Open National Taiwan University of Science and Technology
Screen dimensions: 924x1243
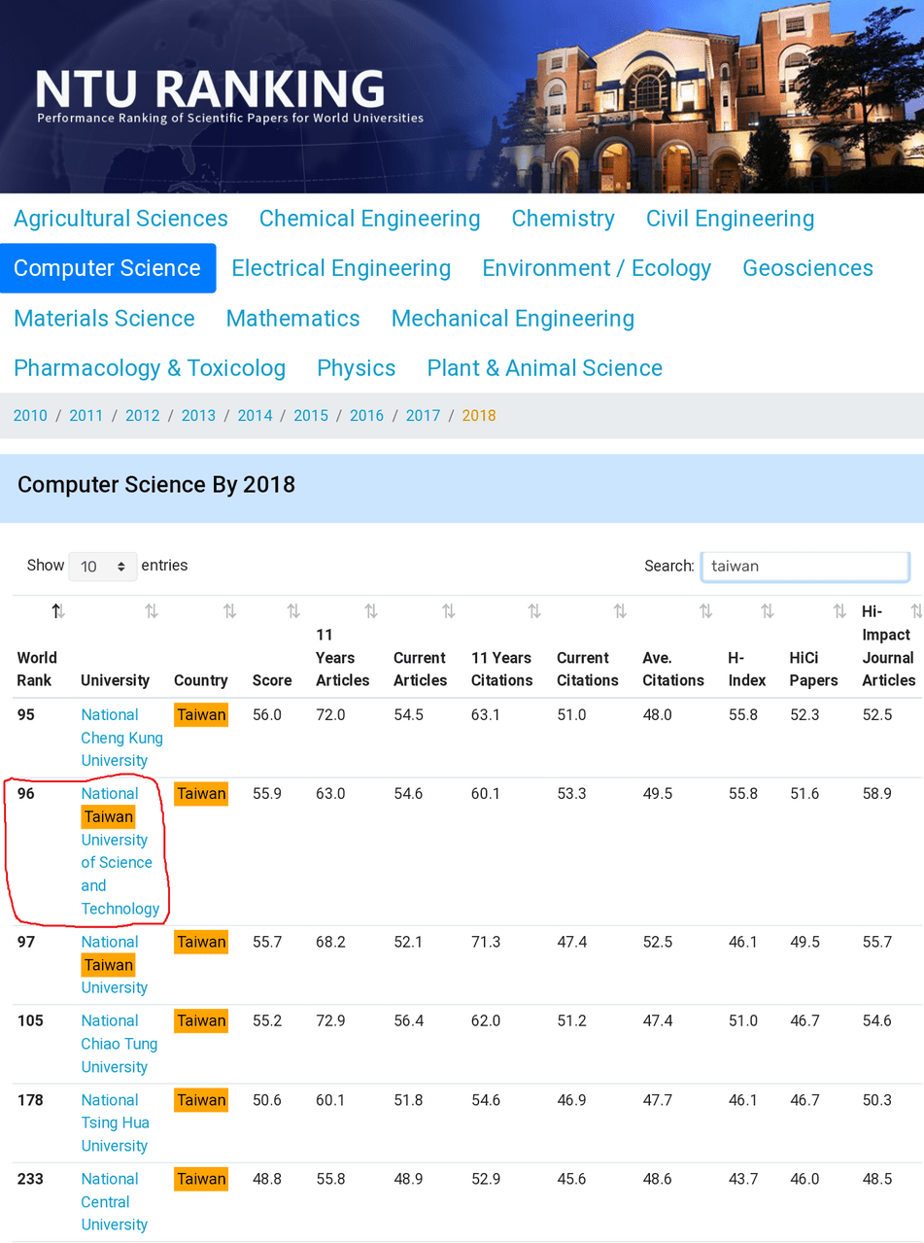120,851
